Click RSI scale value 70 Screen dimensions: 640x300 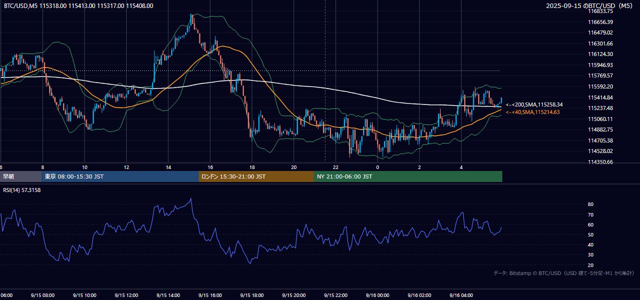coord(590,214)
